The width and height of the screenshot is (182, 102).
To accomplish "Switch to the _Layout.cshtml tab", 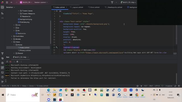I will [76, 7].
